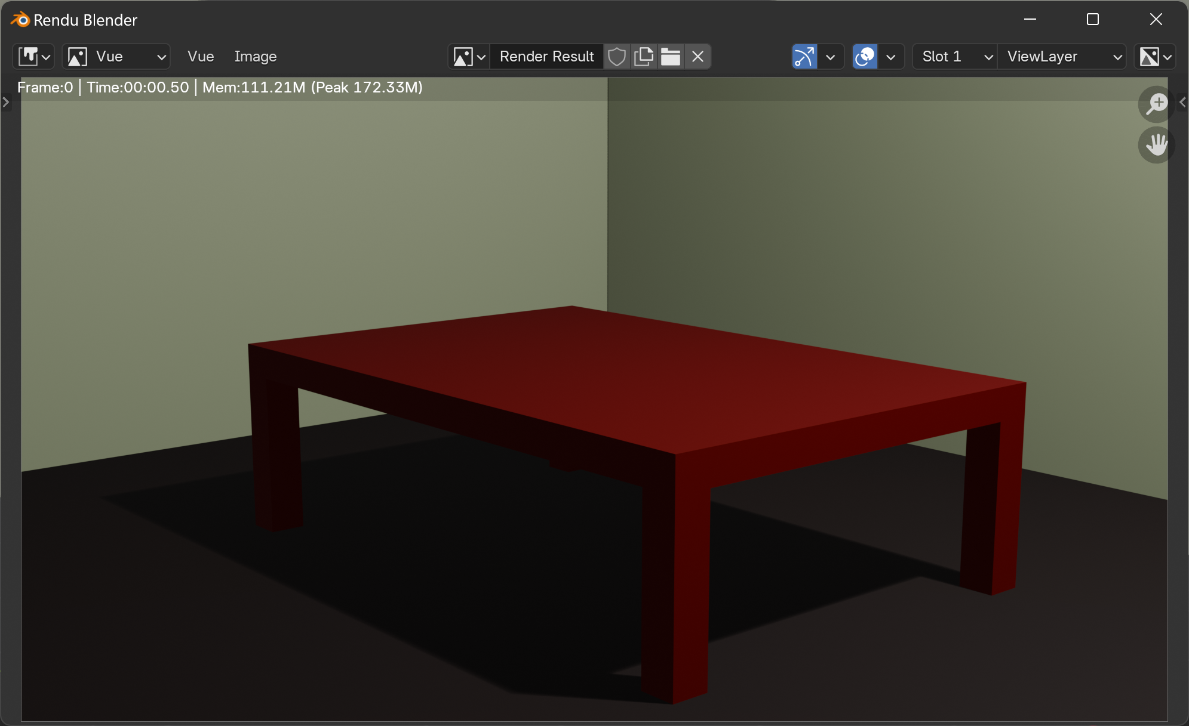Click the editor type selector icon
Image resolution: width=1189 pixels, height=726 pixels.
(x=34, y=57)
